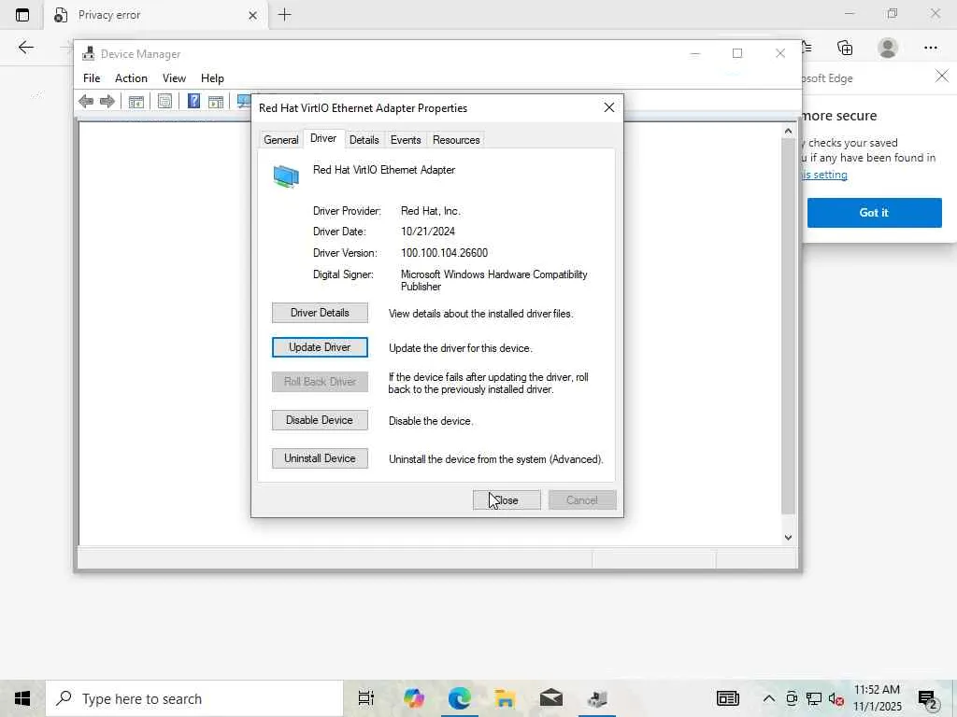This screenshot has height=717, width=957.
Task: Click Show/Hide Console Tree toolbar icon
Action: coord(136,101)
